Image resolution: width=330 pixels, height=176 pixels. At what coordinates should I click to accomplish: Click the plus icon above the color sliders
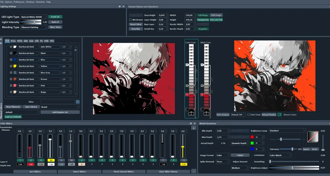point(194,128)
